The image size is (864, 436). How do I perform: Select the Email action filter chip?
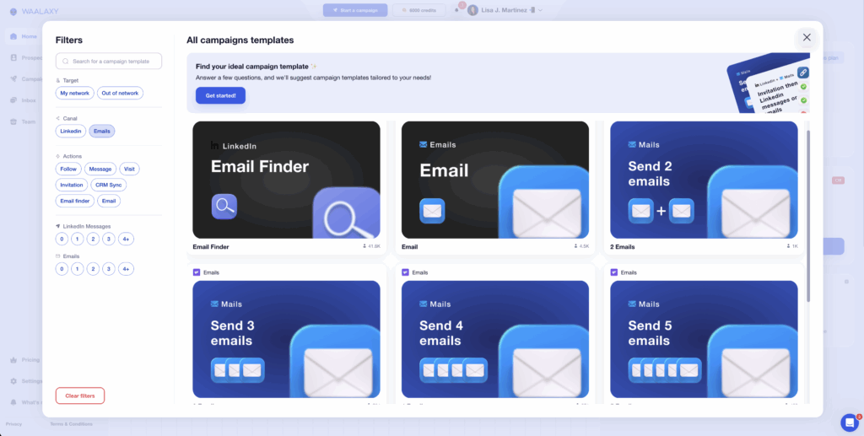pos(109,201)
